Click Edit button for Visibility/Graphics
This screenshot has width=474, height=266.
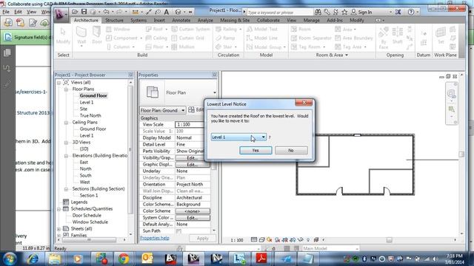click(x=193, y=157)
